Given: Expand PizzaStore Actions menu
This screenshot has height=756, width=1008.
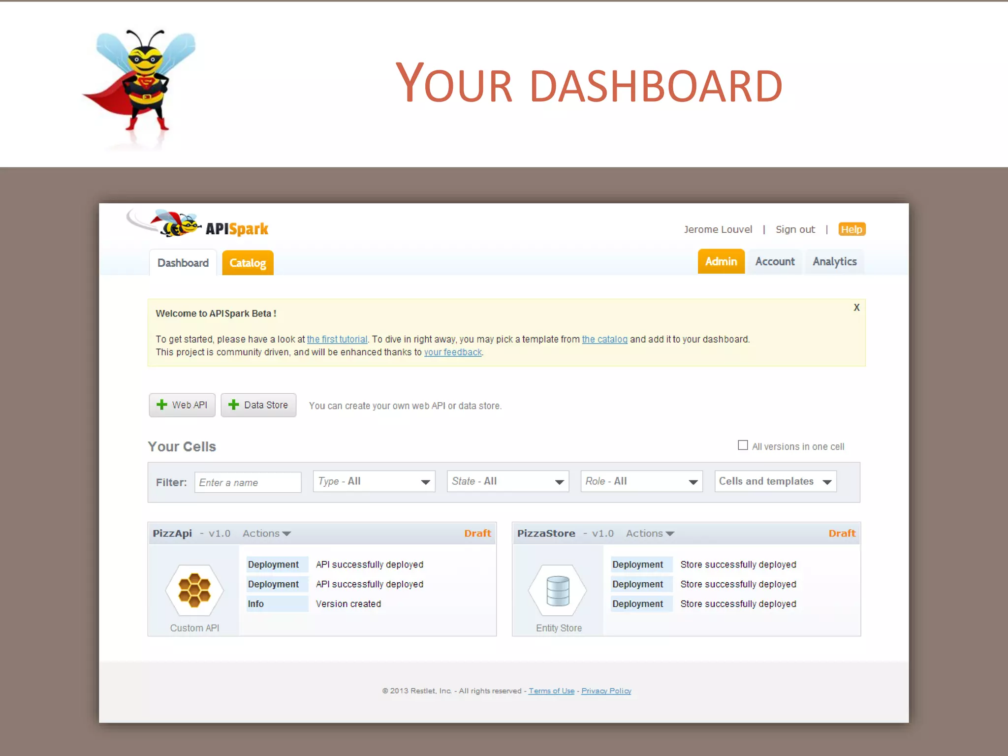Looking at the screenshot, I should click(650, 534).
